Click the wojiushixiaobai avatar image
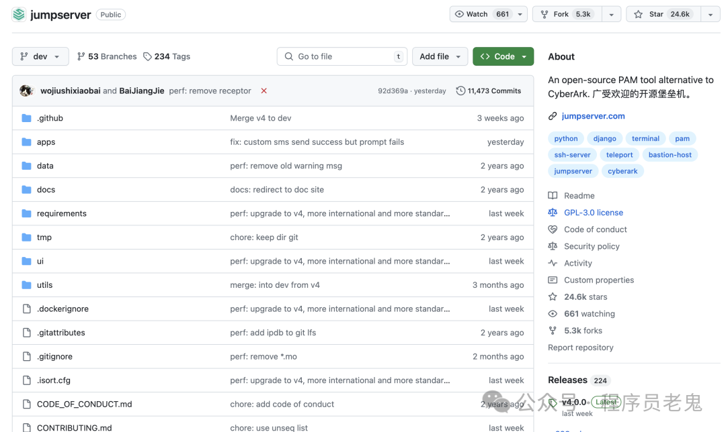The width and height of the screenshot is (726, 432). click(x=26, y=91)
